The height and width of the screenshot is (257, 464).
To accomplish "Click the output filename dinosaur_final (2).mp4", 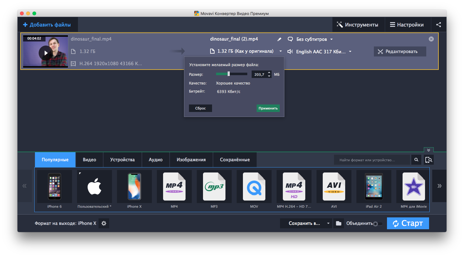I will 234,39.
